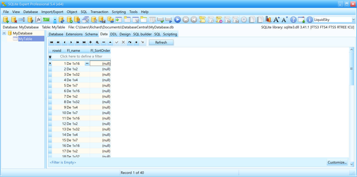Screen dimensions: 357x177
Task: Go to first record in data navigator
Action: pyautogui.click(x=51, y=42)
